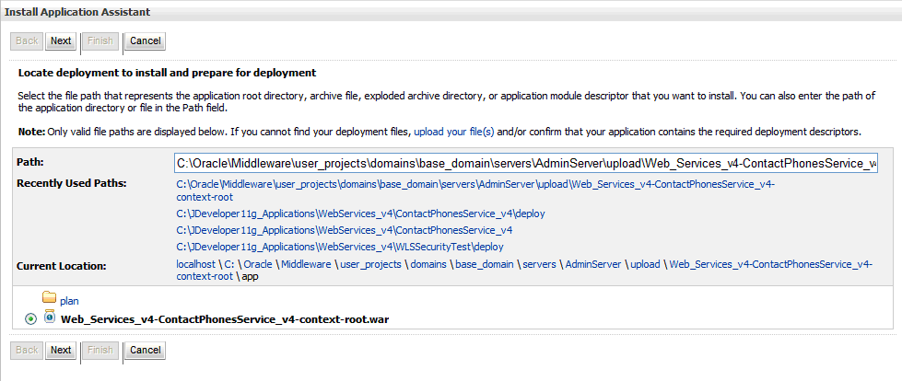Go to Middleware in Current Location breadcrumb

pyautogui.click(x=306, y=264)
